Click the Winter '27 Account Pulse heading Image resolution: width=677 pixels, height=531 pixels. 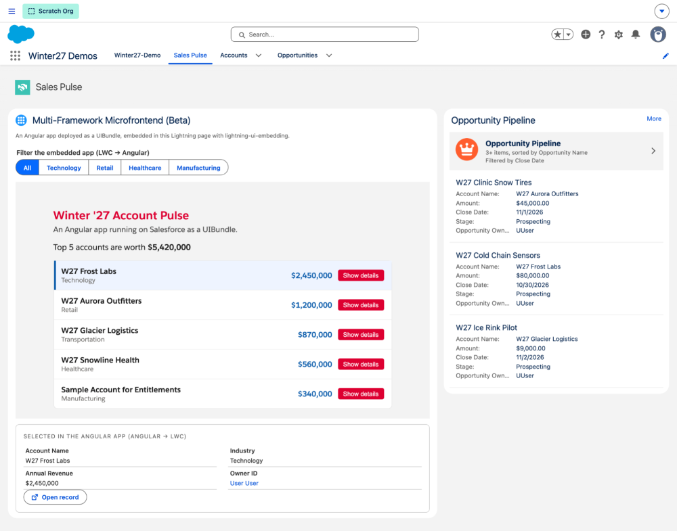[x=121, y=215]
